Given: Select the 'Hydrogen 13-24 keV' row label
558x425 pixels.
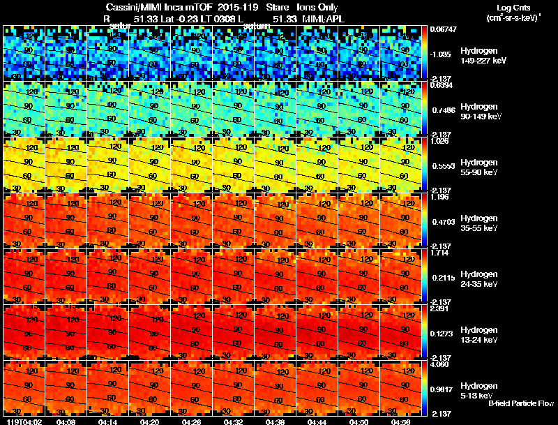Looking at the screenshot, I should pyautogui.click(x=479, y=335).
